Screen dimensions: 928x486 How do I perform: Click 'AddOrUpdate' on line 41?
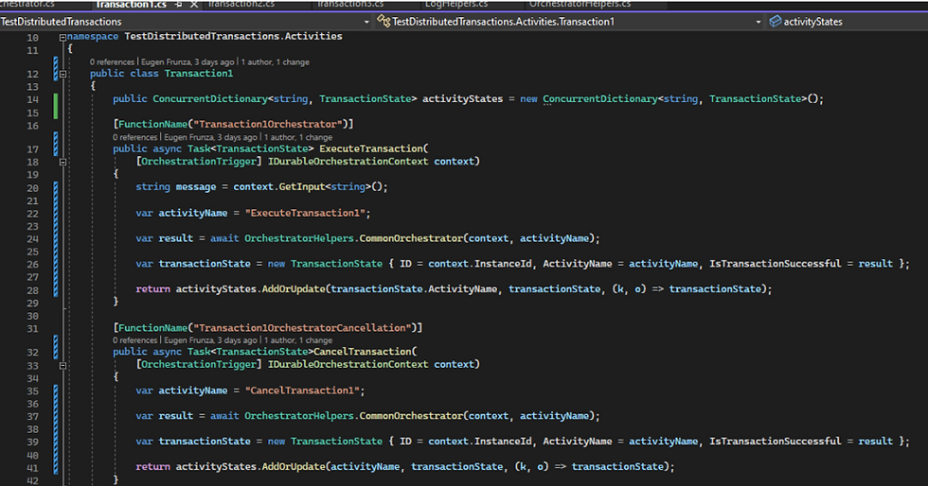click(294, 467)
